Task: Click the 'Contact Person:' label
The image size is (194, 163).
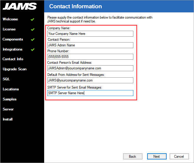Action: coord(59,40)
